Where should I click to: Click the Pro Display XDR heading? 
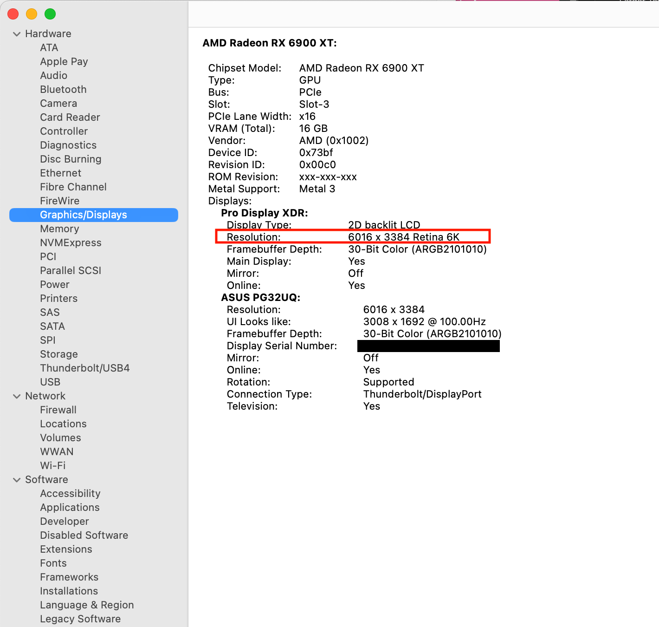(265, 213)
